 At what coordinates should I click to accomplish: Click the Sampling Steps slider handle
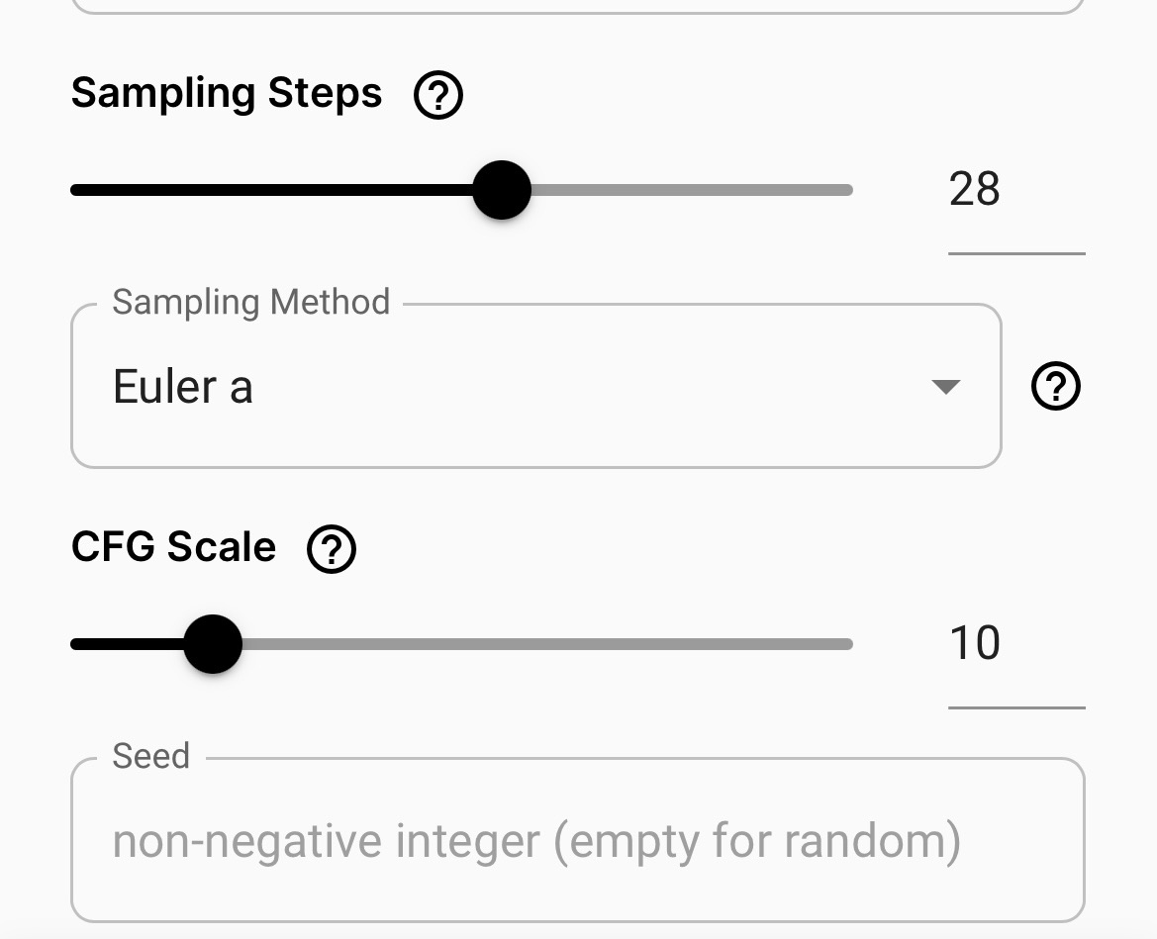point(502,190)
